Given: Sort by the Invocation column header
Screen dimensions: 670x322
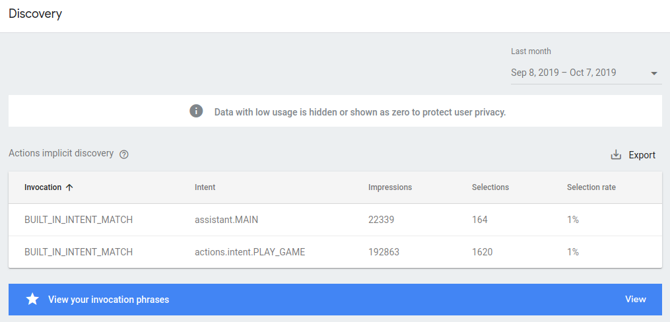Looking at the screenshot, I should pos(43,187).
